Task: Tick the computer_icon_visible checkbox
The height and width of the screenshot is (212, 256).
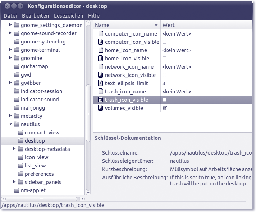Action: [165, 42]
